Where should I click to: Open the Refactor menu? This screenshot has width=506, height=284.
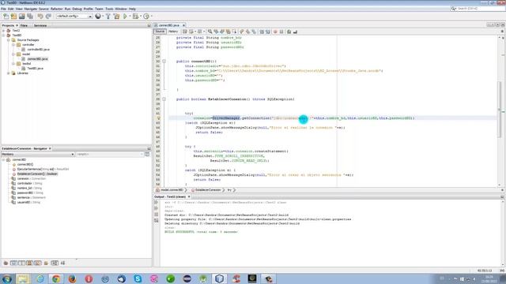(x=56, y=9)
